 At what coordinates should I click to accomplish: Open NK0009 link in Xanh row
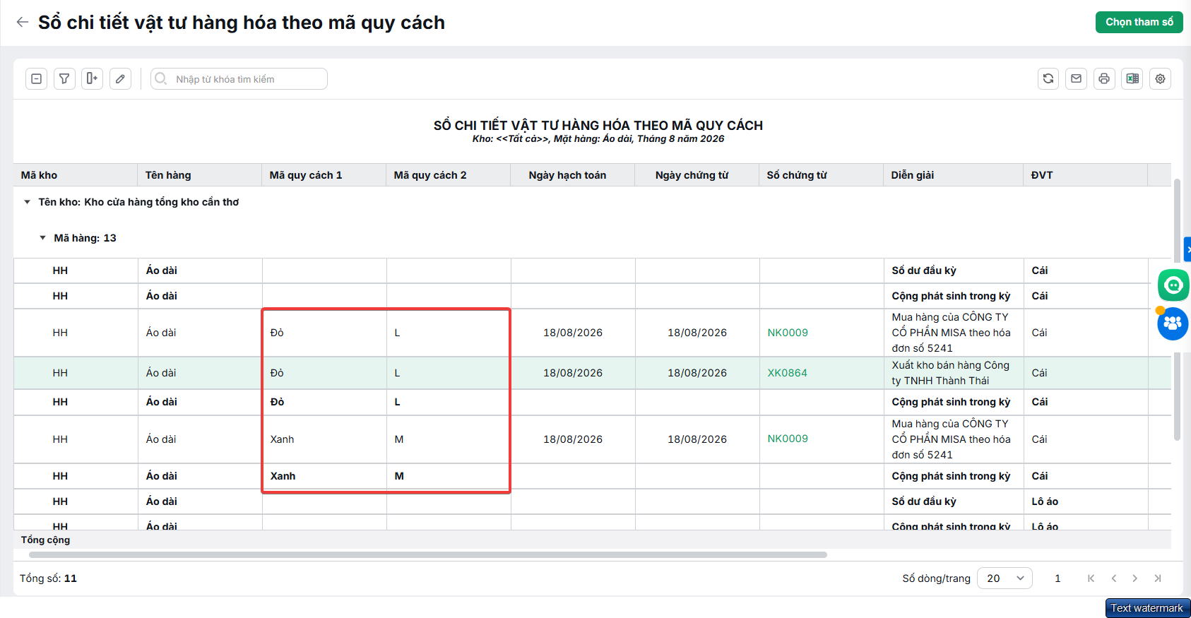[788, 439]
